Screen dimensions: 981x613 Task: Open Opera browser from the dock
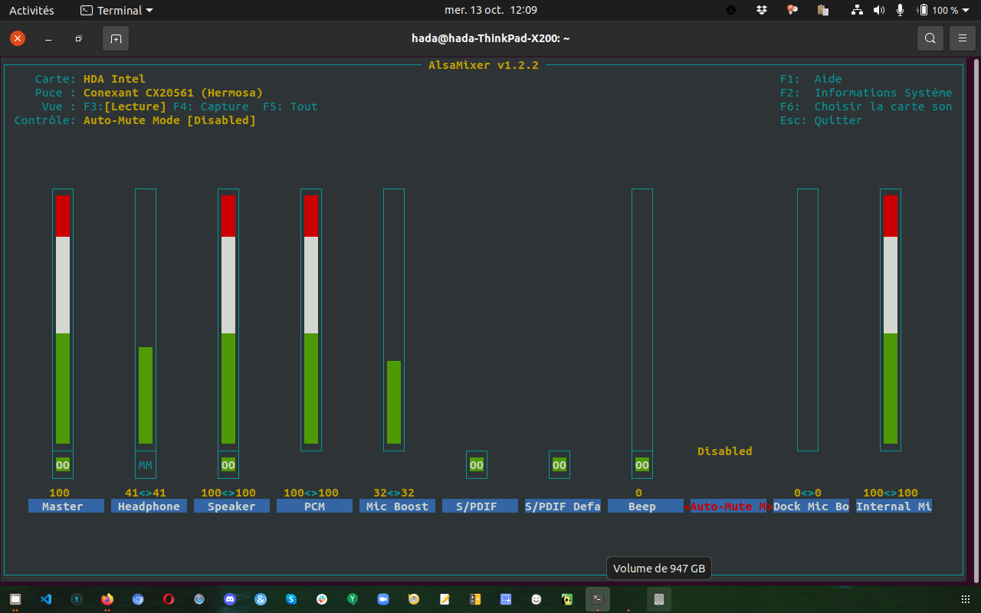pyautogui.click(x=169, y=599)
